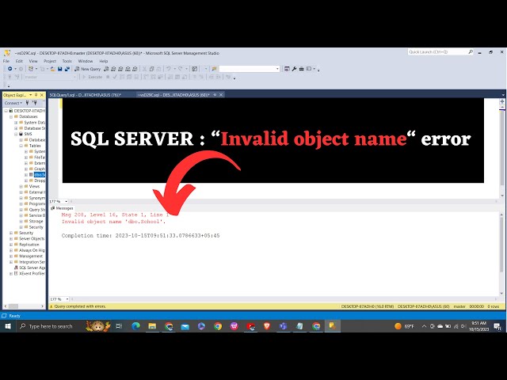Viewport: 507px width, 380px height.
Task: Click the Save All icon in toolbar
Action: (67, 69)
